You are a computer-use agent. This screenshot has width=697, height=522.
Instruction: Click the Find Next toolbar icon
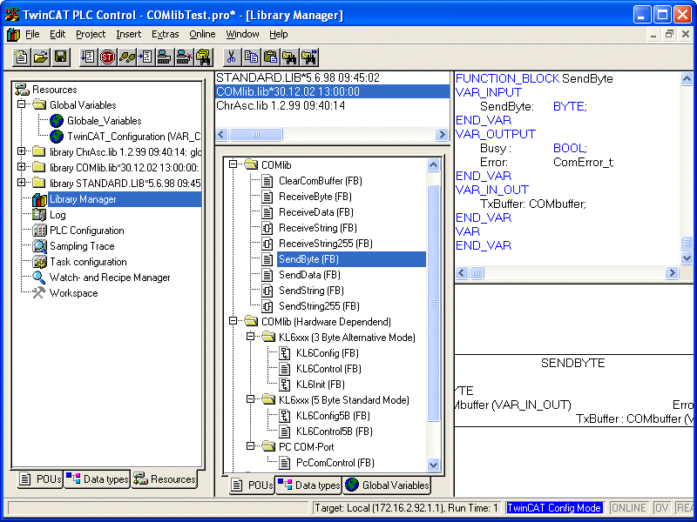click(x=308, y=57)
